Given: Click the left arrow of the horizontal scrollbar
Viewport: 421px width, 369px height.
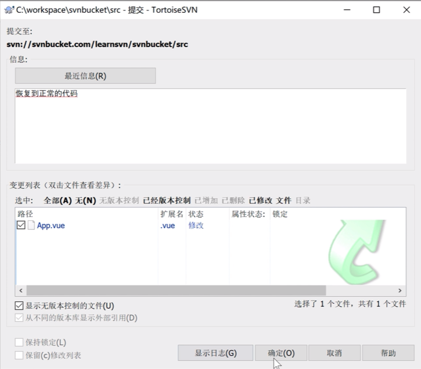Looking at the screenshot, I should 21,291.
